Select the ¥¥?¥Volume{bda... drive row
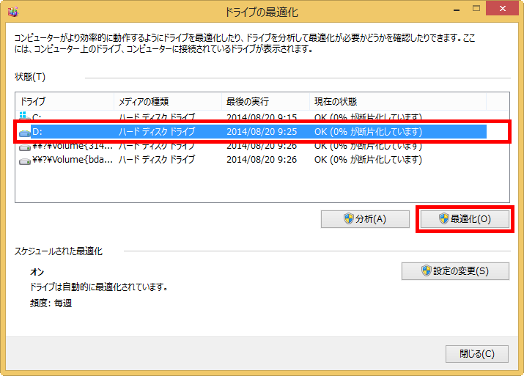The width and height of the screenshot is (524, 376). 253,160
